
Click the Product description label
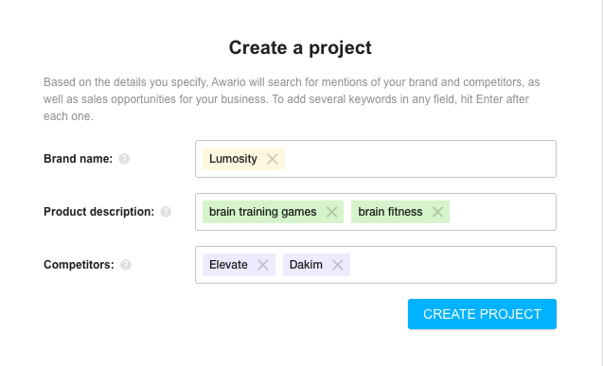(98, 212)
